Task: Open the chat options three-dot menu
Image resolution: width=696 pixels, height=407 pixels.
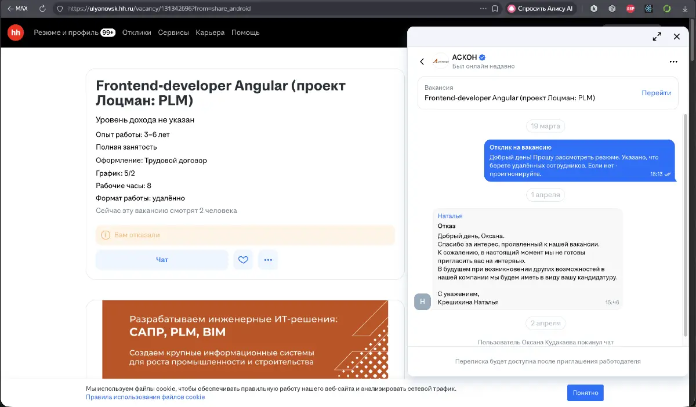Action: 673,61
